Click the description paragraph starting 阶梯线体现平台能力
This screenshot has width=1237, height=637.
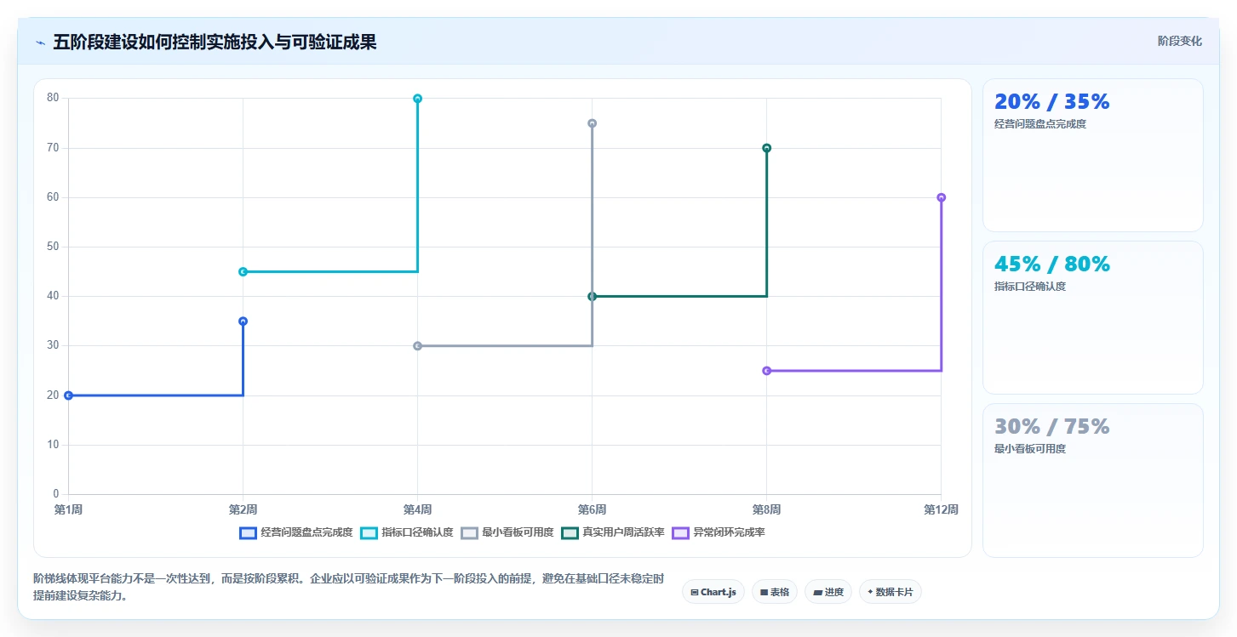348,588
